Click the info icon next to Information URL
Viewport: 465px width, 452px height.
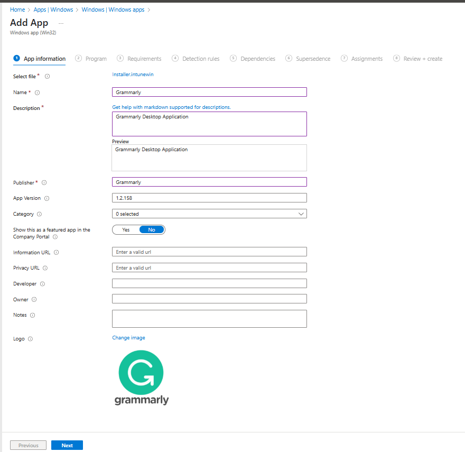(x=57, y=253)
